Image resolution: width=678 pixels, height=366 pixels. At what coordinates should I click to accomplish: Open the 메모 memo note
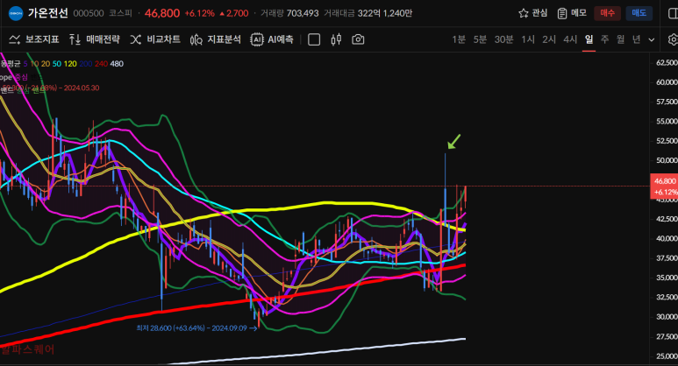pyautogui.click(x=572, y=13)
